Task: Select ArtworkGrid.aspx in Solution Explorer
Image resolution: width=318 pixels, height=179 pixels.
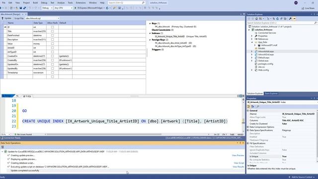Action: click(266, 55)
